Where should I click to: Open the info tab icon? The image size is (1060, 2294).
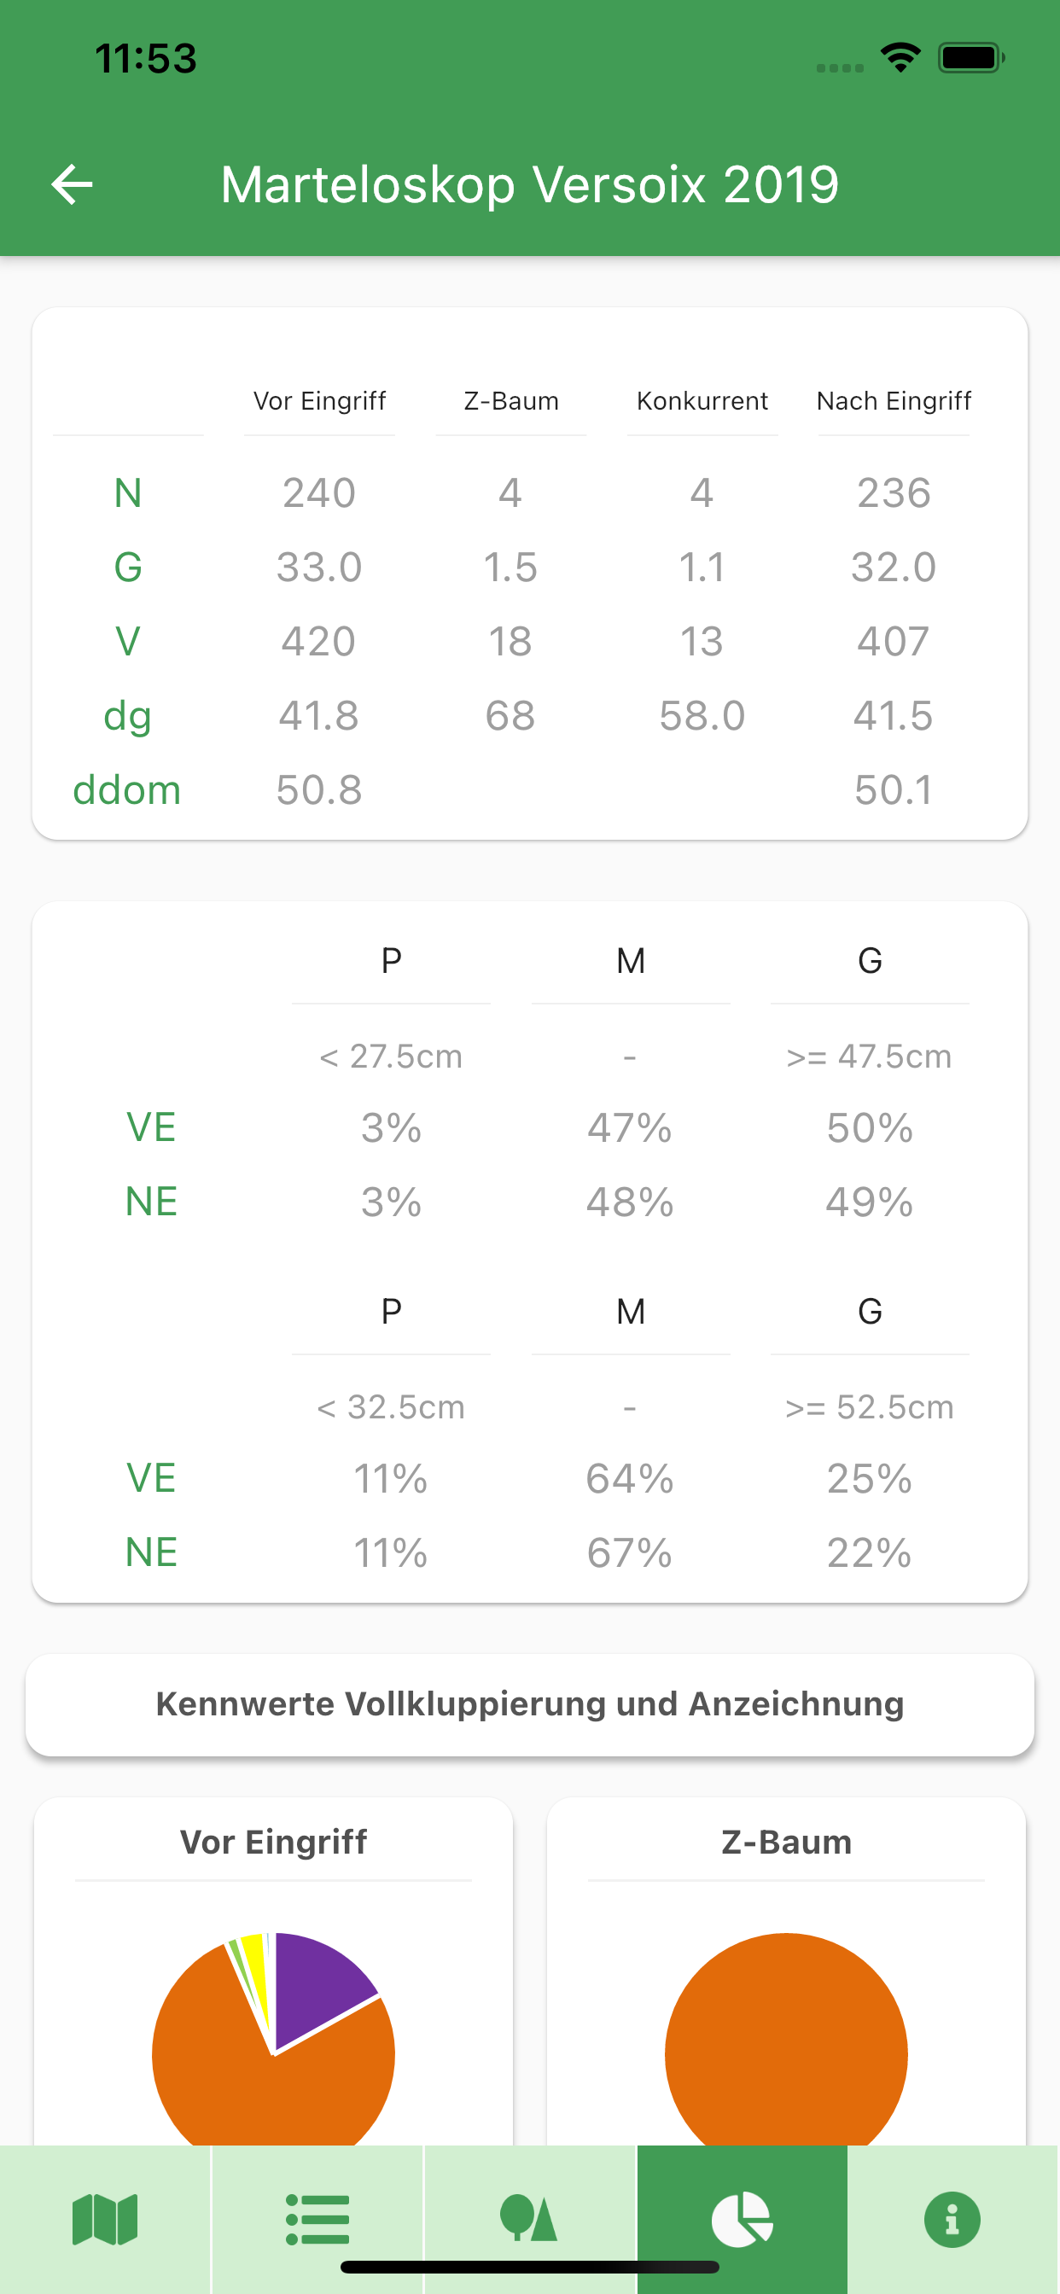pyautogui.click(x=952, y=2218)
